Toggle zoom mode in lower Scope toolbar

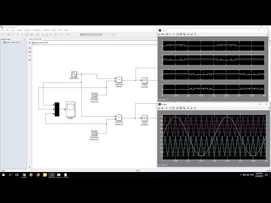click(167, 108)
